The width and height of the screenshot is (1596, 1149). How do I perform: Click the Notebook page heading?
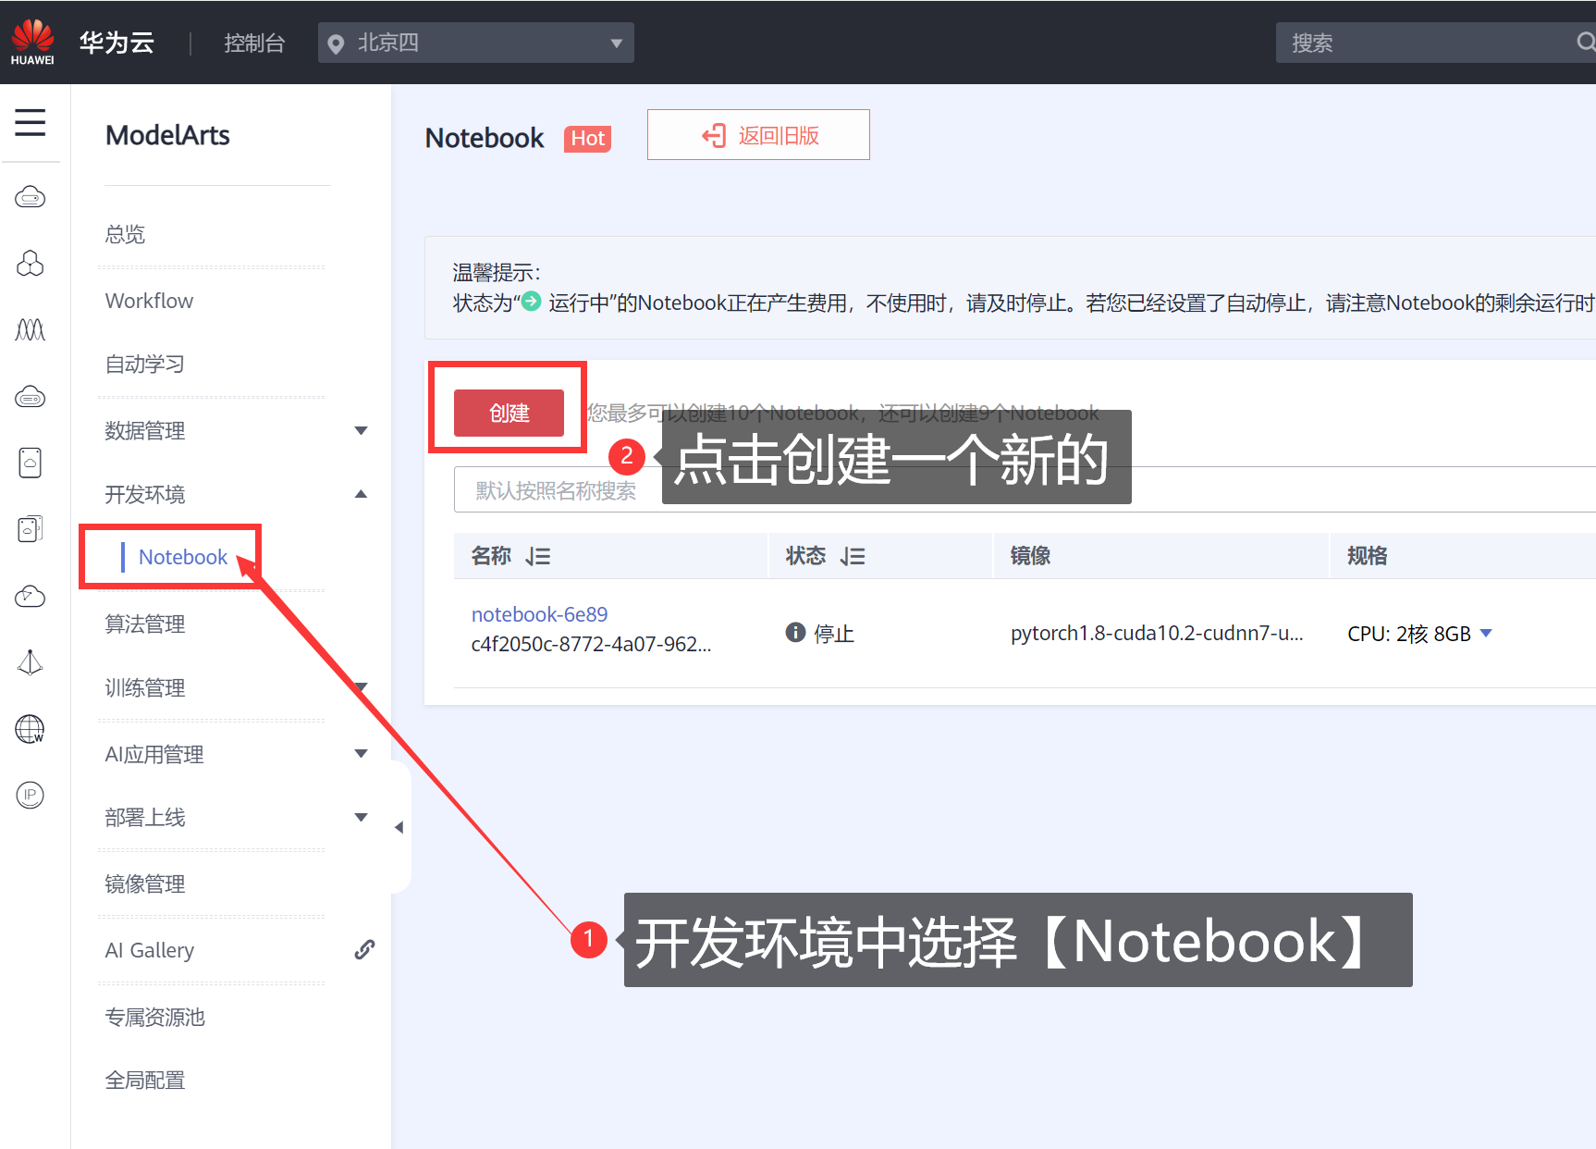(x=485, y=138)
